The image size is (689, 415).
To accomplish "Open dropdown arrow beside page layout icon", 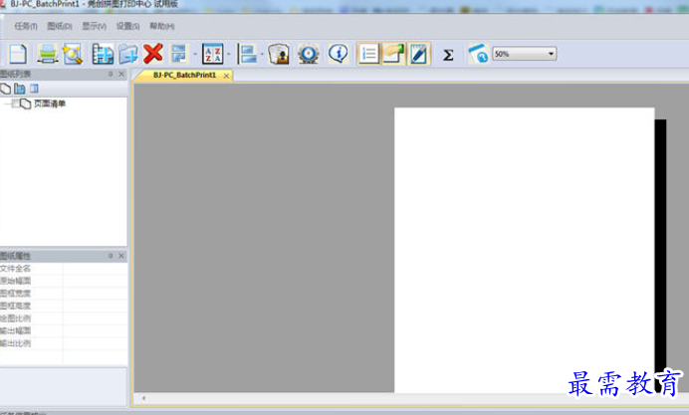I will pos(195,55).
